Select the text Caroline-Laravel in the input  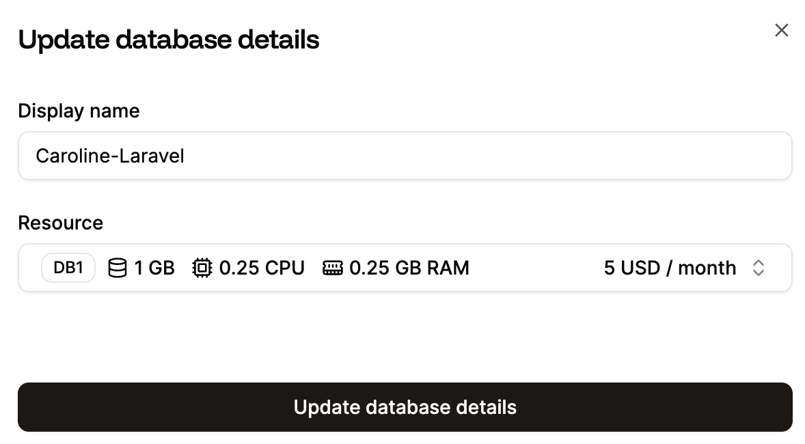pyautogui.click(x=110, y=156)
